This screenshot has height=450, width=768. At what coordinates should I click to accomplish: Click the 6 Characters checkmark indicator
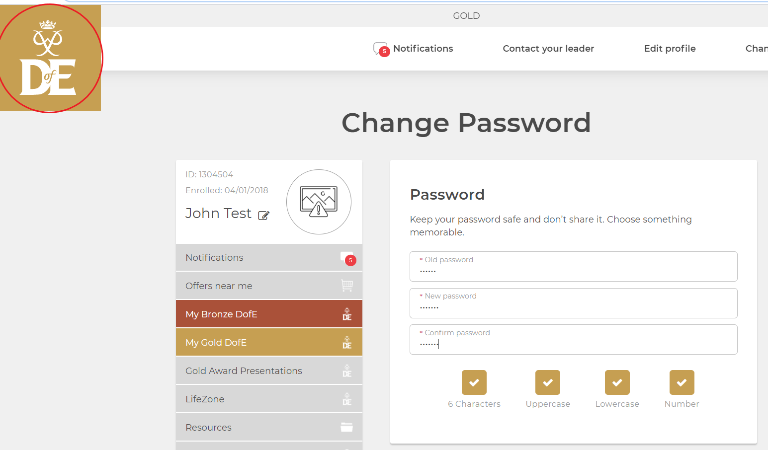tap(474, 382)
